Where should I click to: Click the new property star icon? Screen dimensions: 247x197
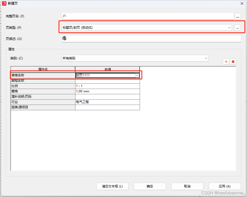click(226, 62)
